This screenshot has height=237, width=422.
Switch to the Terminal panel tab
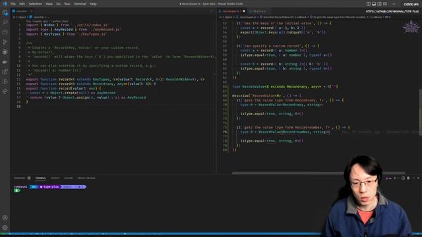(x=41, y=178)
